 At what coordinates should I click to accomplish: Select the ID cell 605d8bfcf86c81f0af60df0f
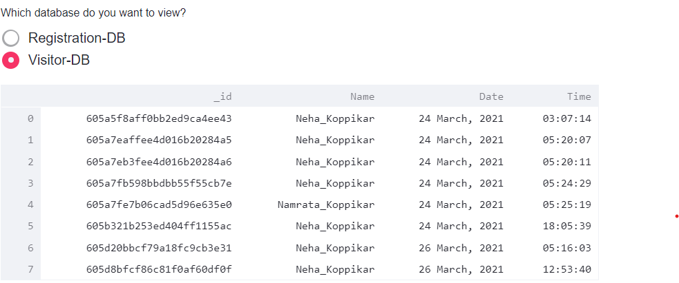point(159,269)
